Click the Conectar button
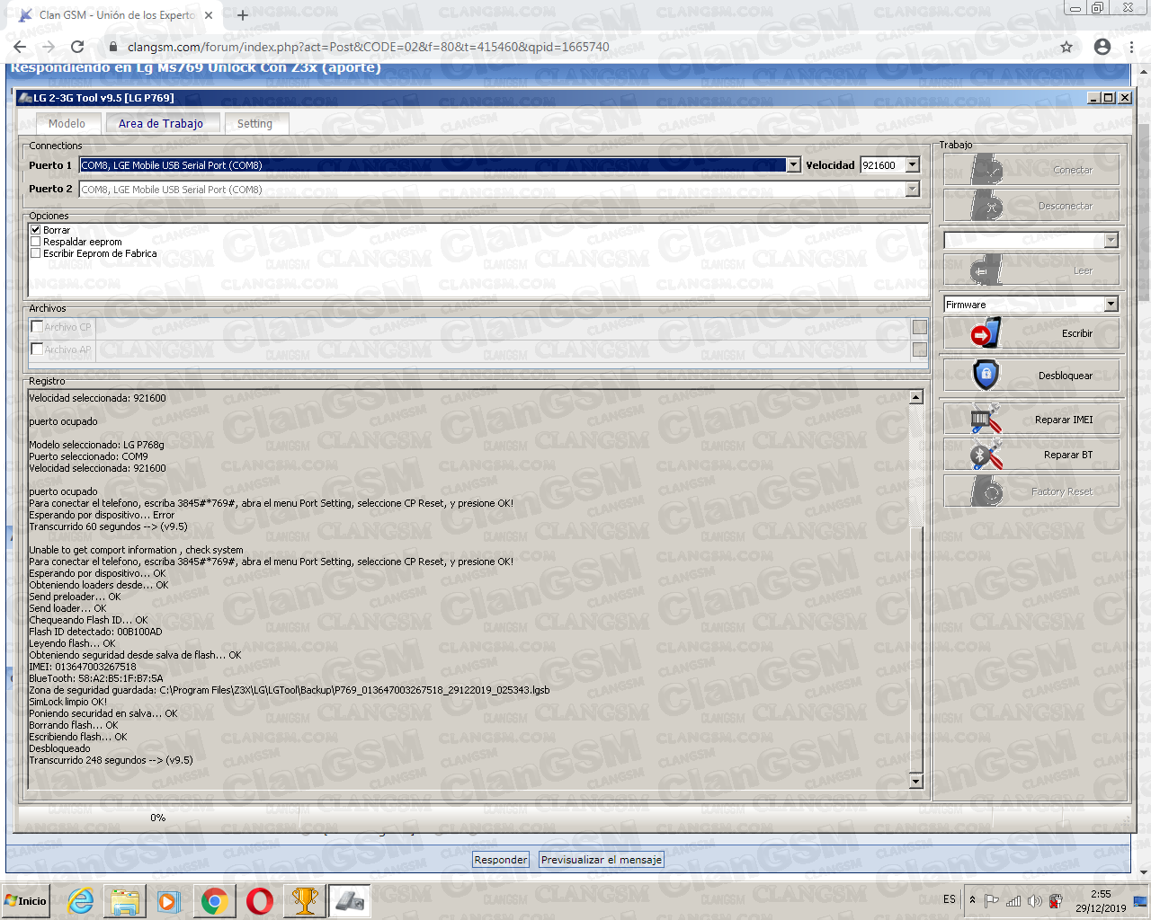This screenshot has height=920, width=1151. [1031, 170]
